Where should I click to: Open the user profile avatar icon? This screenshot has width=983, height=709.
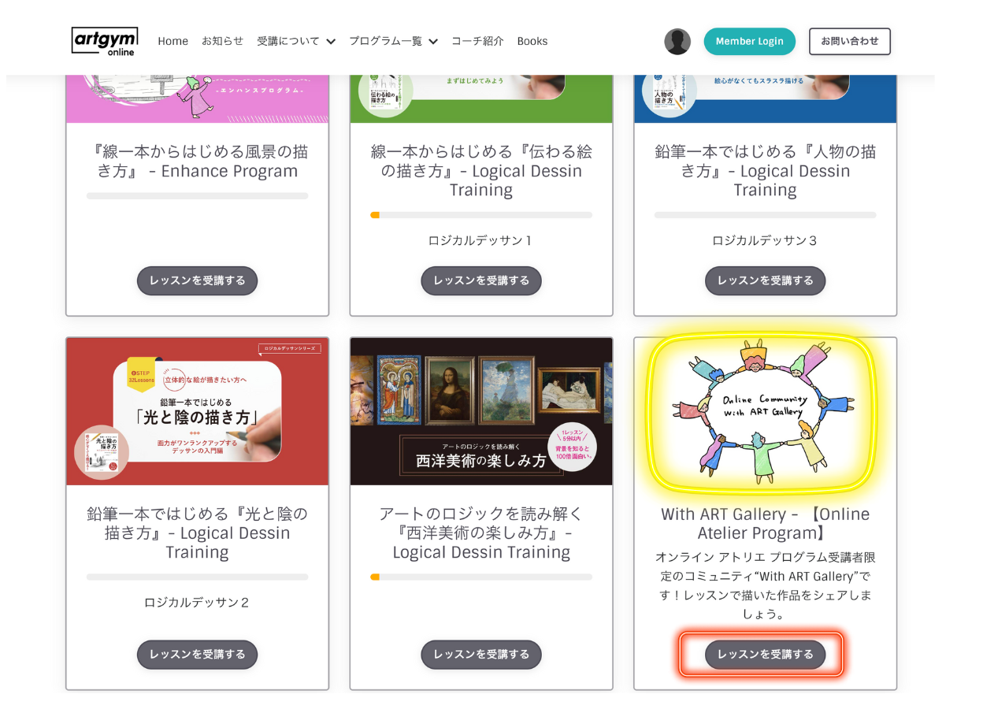[677, 42]
